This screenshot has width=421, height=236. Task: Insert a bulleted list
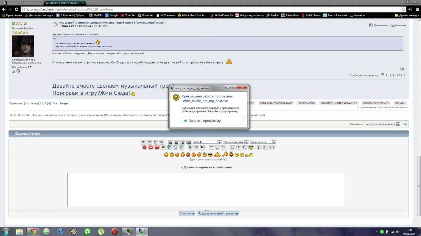click(x=260, y=147)
